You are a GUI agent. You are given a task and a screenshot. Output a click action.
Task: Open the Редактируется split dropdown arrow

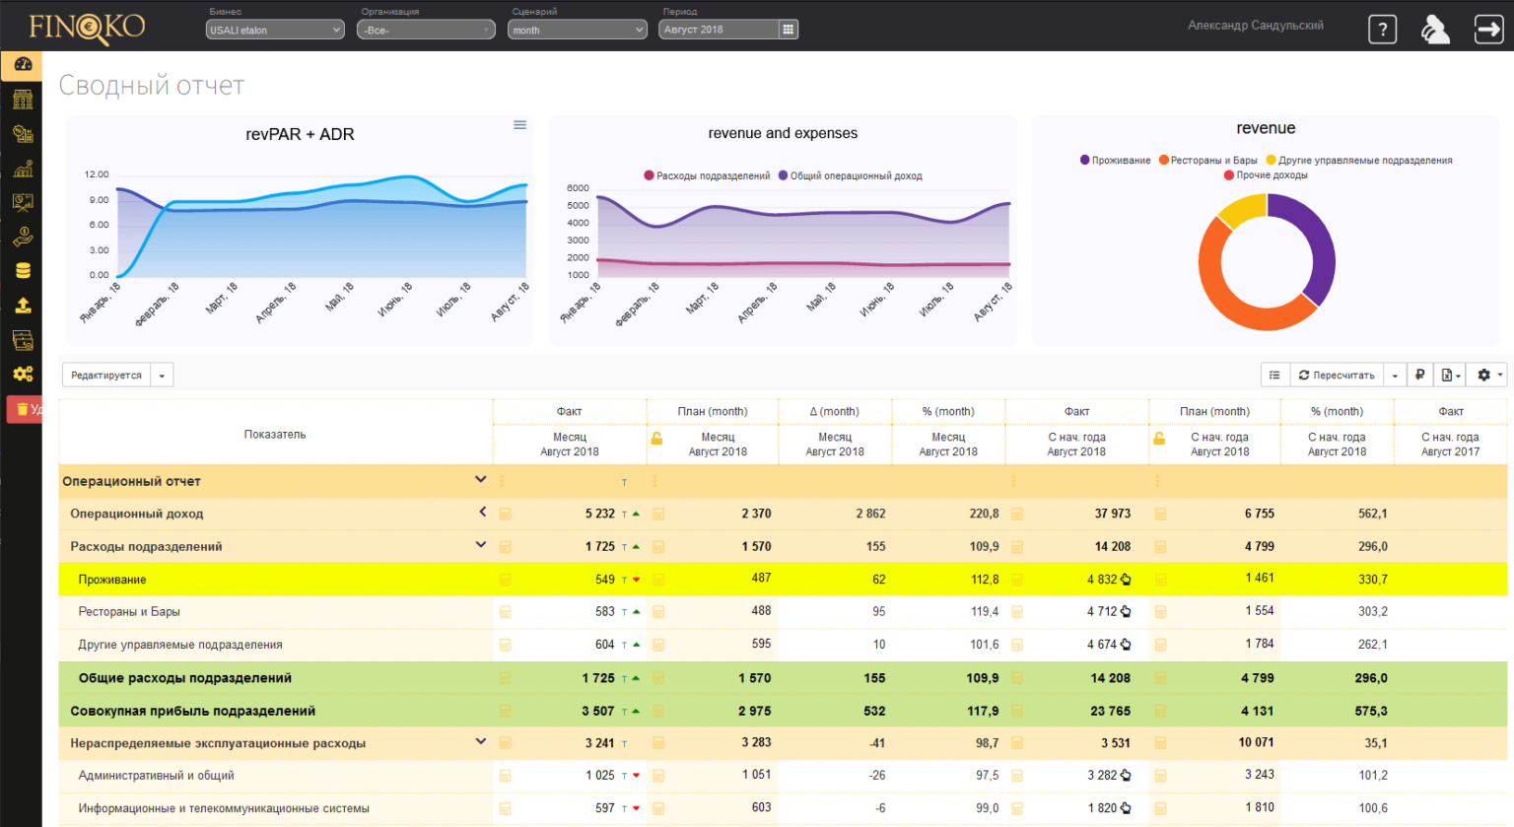pos(163,375)
